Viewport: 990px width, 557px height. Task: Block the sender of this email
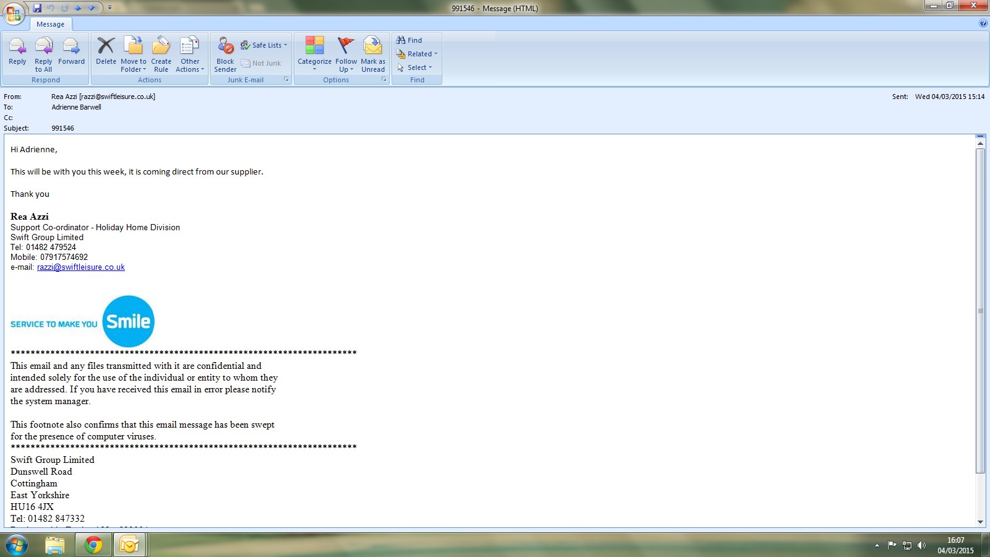(225, 54)
